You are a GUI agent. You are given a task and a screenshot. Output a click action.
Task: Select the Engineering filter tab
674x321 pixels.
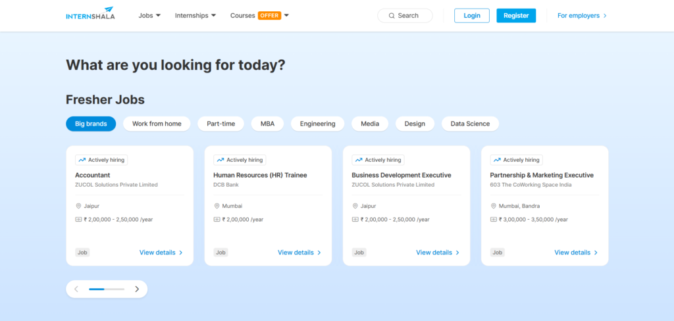point(318,124)
